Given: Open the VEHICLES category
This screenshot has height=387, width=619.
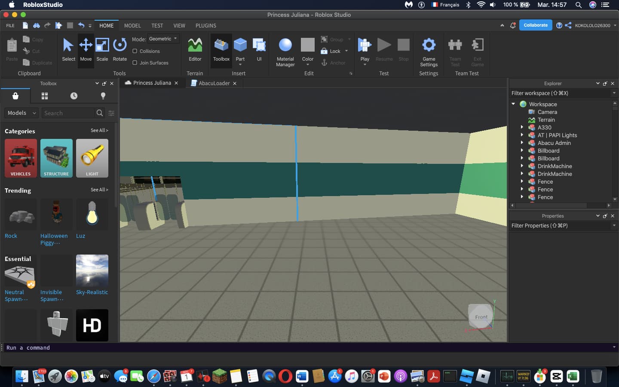Looking at the screenshot, I should [21, 158].
